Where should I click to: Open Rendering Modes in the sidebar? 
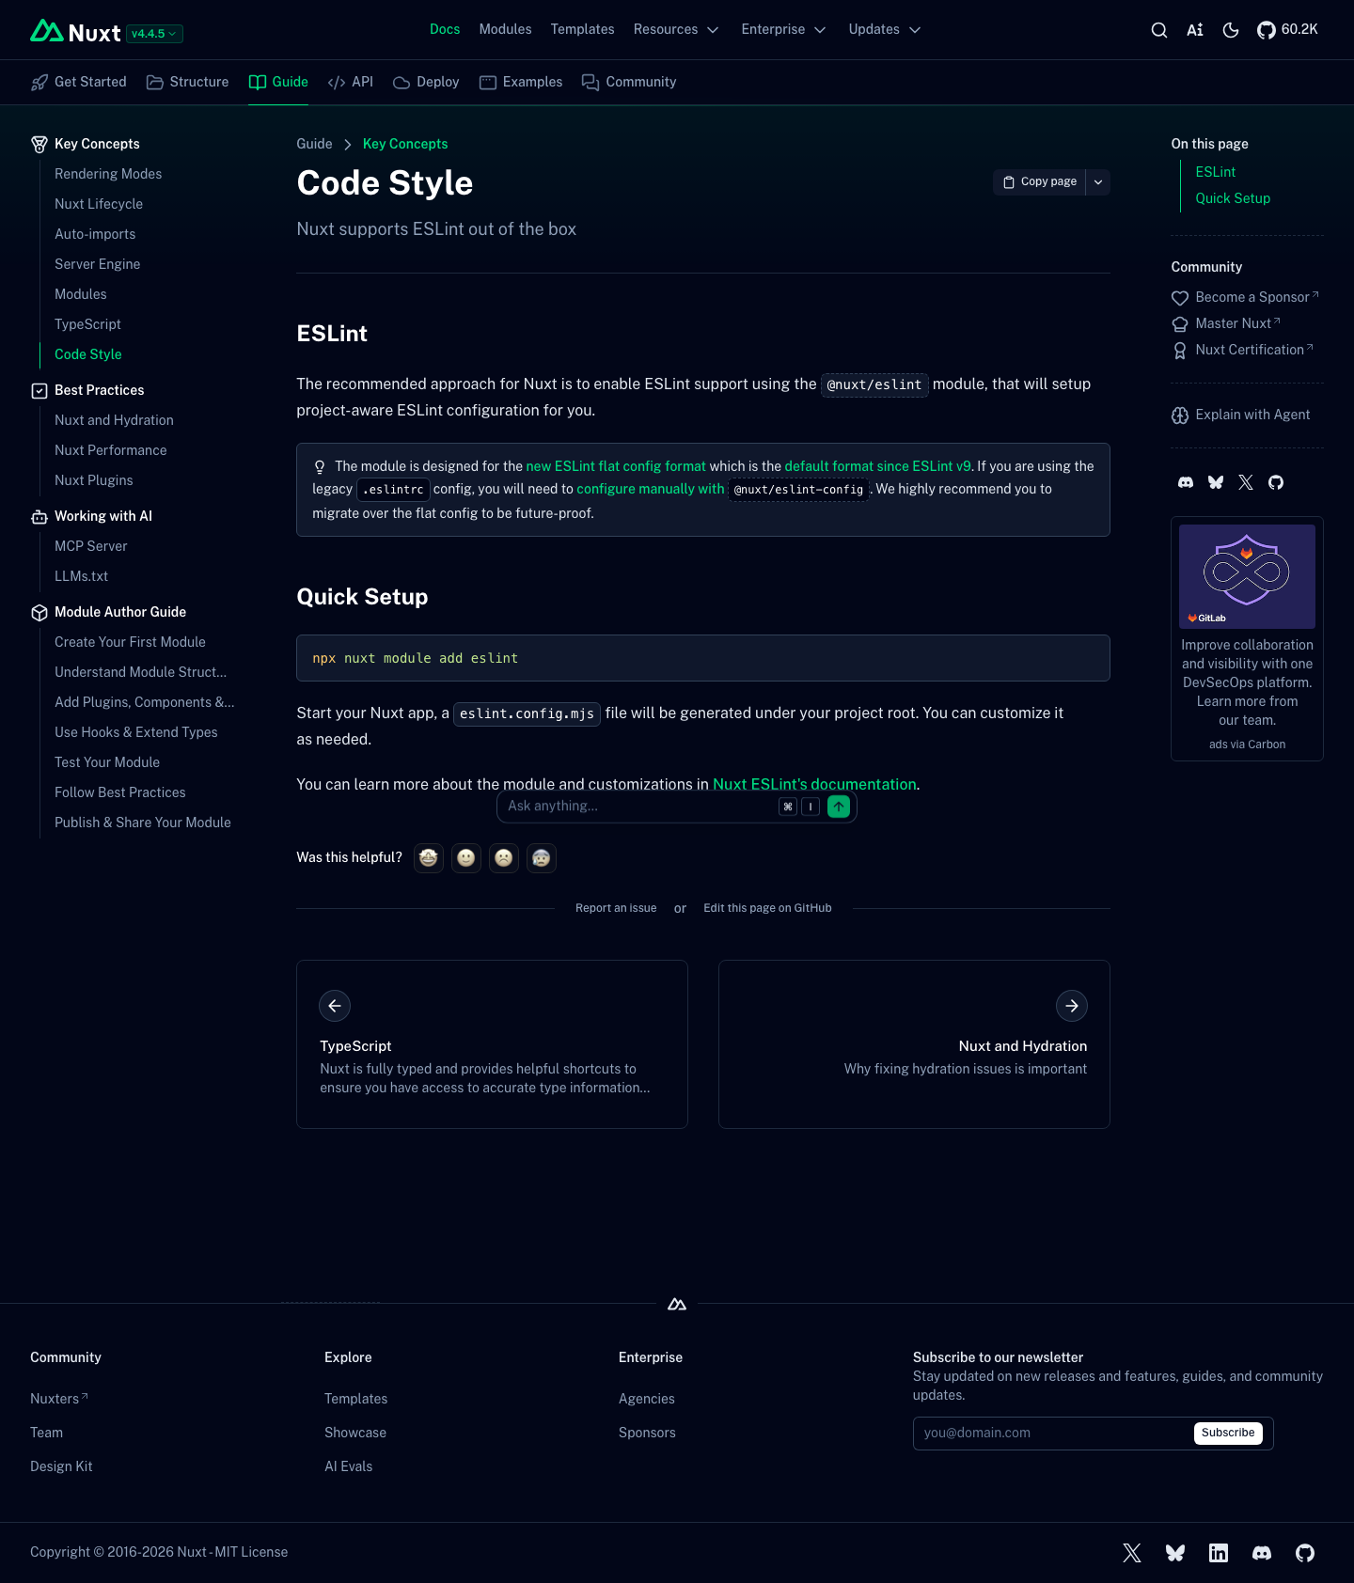click(x=108, y=175)
